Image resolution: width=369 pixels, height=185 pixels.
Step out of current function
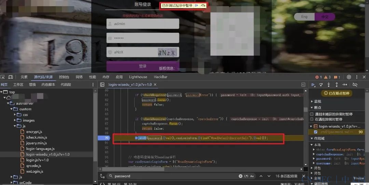coord(337,85)
